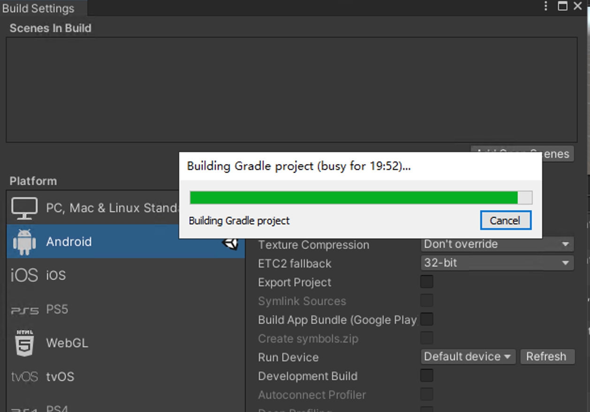This screenshot has width=590, height=412.
Task: Enable the Export Project checkbox
Action: click(427, 282)
